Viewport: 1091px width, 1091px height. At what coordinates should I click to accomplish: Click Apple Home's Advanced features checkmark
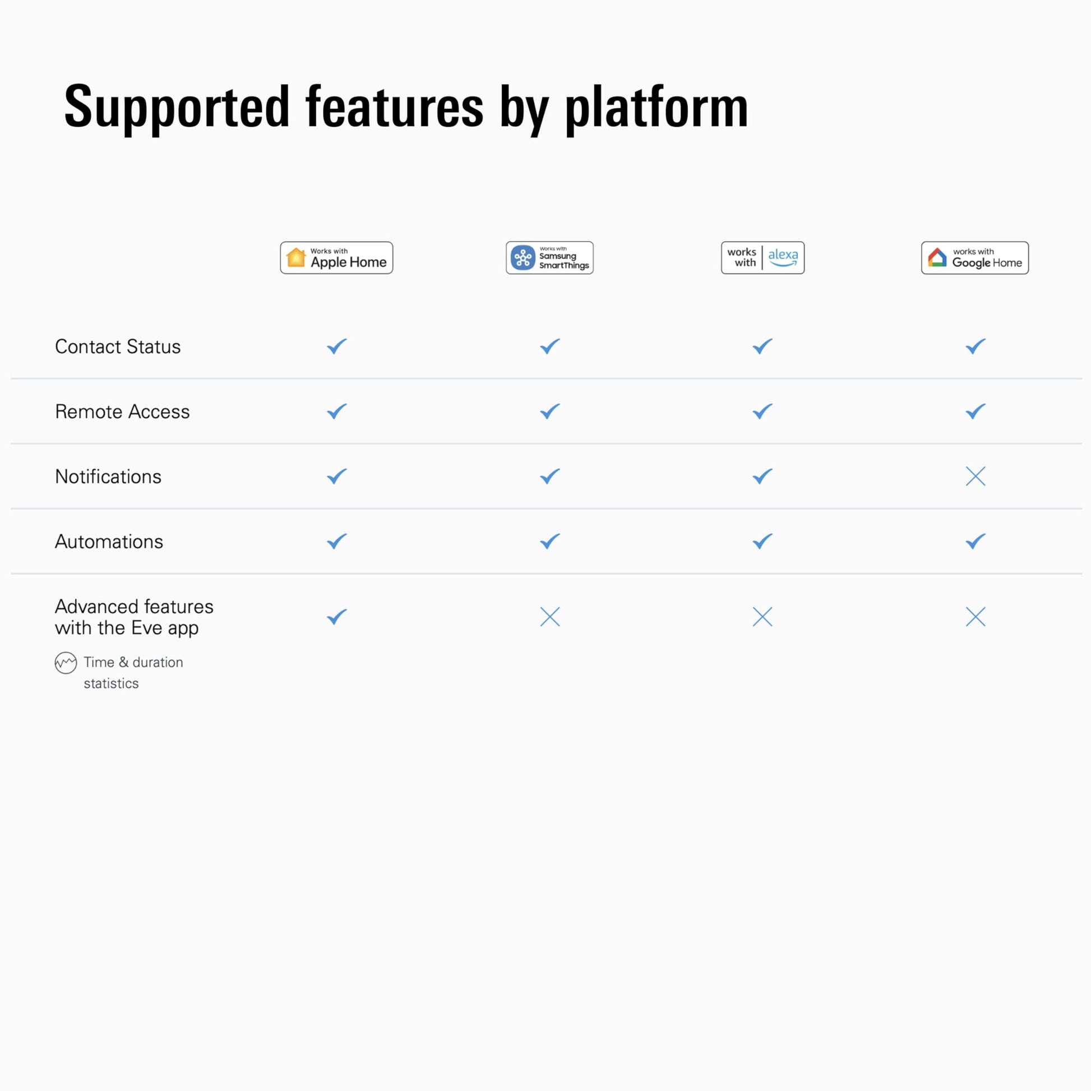(336, 617)
